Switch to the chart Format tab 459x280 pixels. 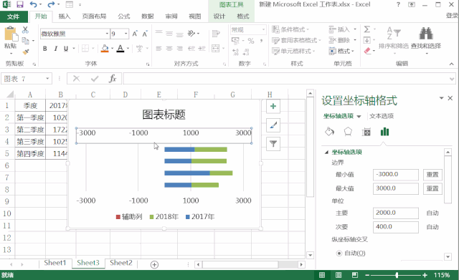coord(243,16)
